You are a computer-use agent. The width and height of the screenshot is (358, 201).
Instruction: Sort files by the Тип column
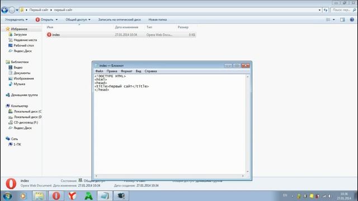[x=149, y=27]
